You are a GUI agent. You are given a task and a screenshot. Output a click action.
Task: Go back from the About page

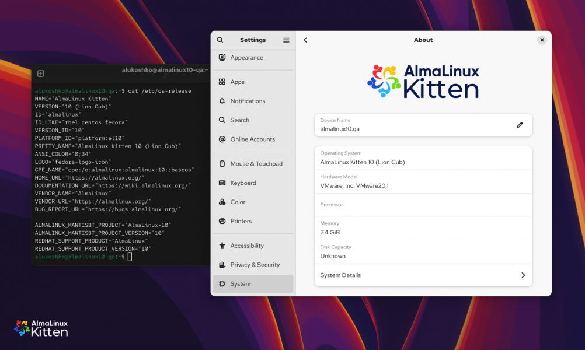[305, 40]
